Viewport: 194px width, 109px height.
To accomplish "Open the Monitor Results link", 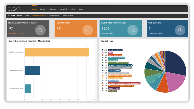I will [x=54, y=16].
